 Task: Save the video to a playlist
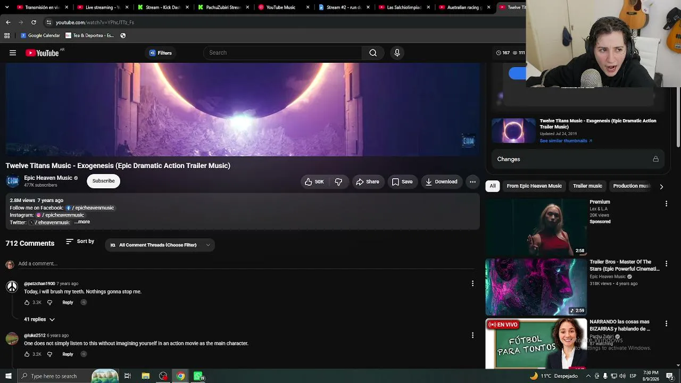coord(402,182)
